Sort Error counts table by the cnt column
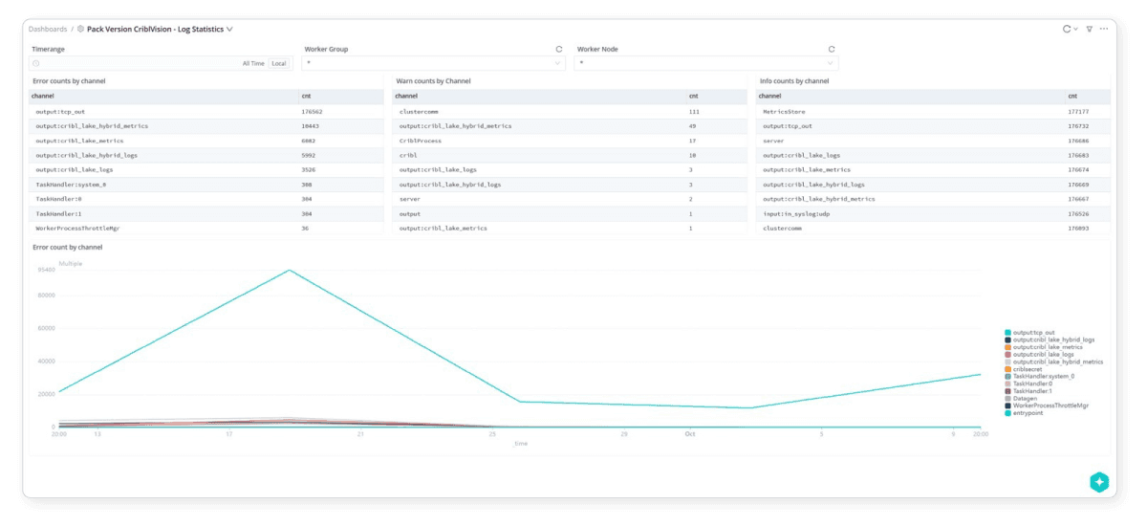This screenshot has height=526, width=1147. click(x=306, y=97)
